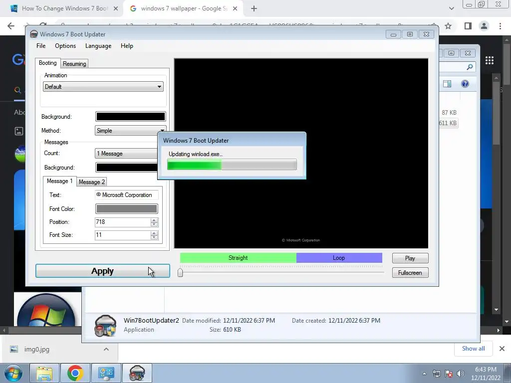Viewport: 511px width, 383px height.
Task: Pick the Messages Background color swatch
Action: [x=126, y=168]
